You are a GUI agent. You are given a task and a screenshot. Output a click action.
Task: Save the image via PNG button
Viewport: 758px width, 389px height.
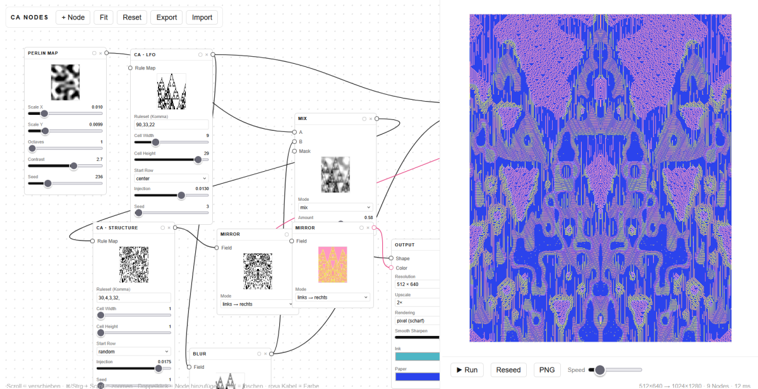[547, 369]
